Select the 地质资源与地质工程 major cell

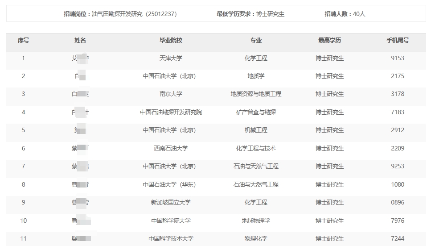pos(256,94)
